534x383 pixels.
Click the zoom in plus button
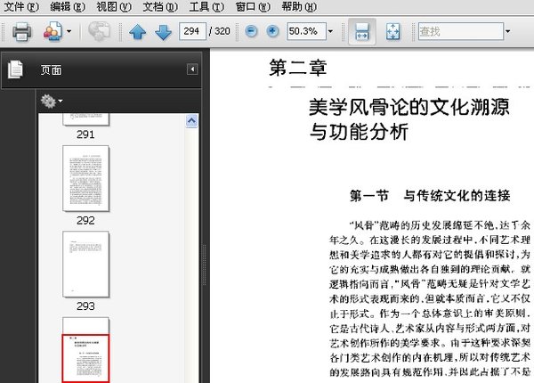[271, 32]
